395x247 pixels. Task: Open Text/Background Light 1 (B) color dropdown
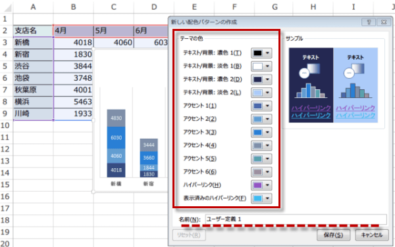click(261, 66)
